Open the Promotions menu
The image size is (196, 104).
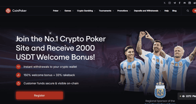pyautogui.click(x=124, y=11)
